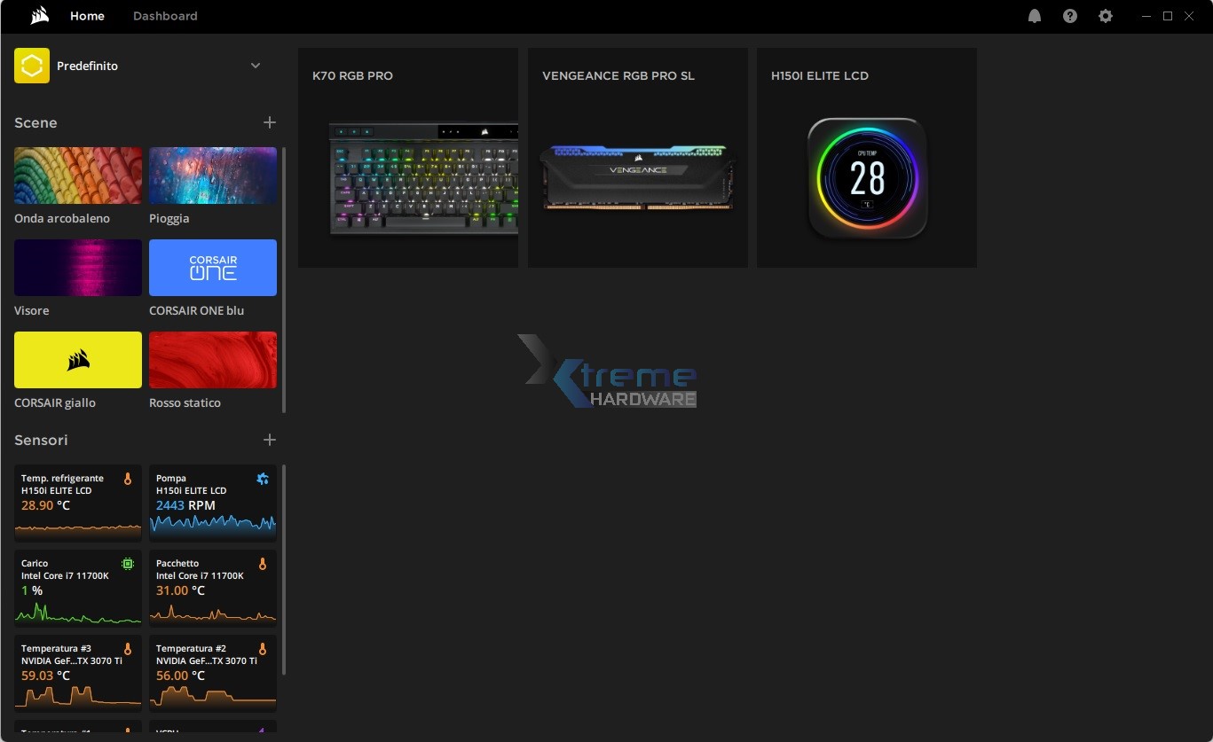Add a new sensor with the plus icon
The width and height of the screenshot is (1213, 742).
click(x=270, y=439)
